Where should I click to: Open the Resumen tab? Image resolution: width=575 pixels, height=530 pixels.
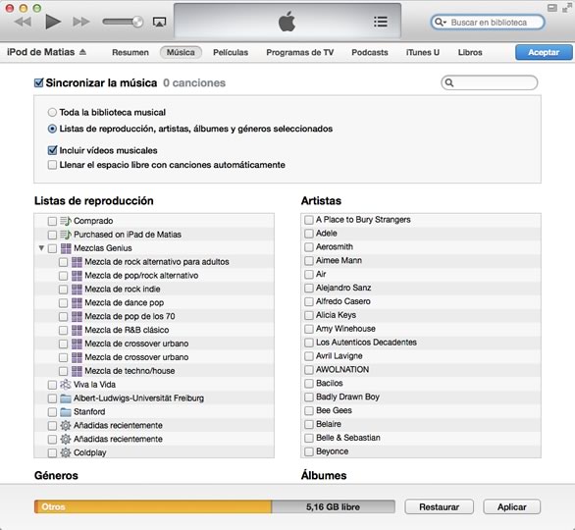click(x=131, y=52)
